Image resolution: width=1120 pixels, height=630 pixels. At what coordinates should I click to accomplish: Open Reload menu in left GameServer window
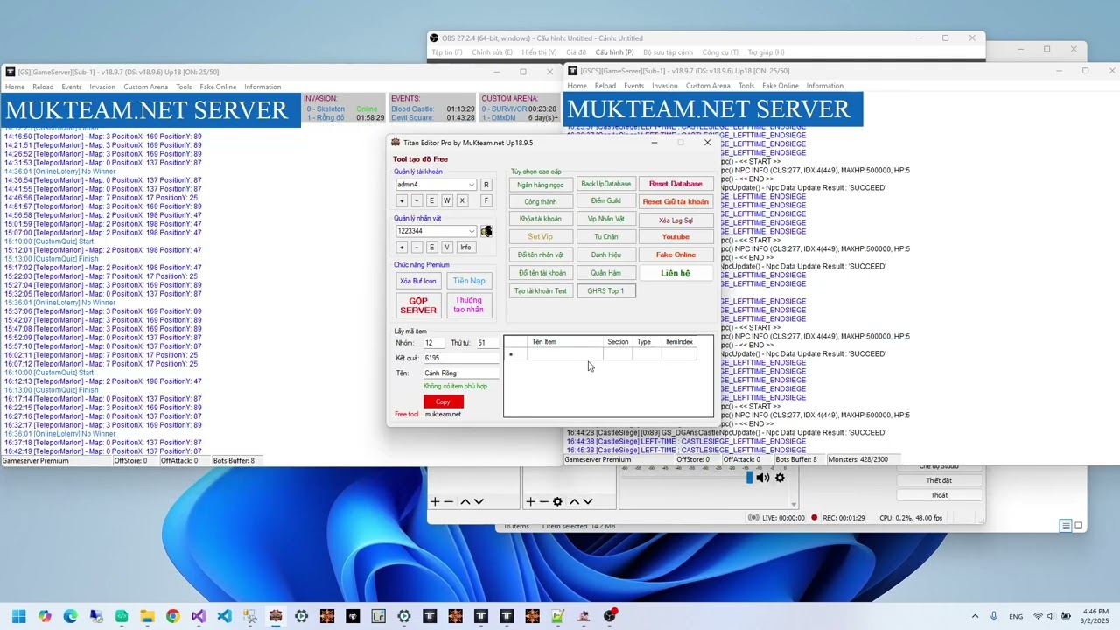43,87
